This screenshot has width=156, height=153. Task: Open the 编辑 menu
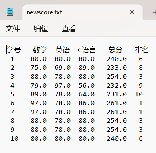point(41,29)
